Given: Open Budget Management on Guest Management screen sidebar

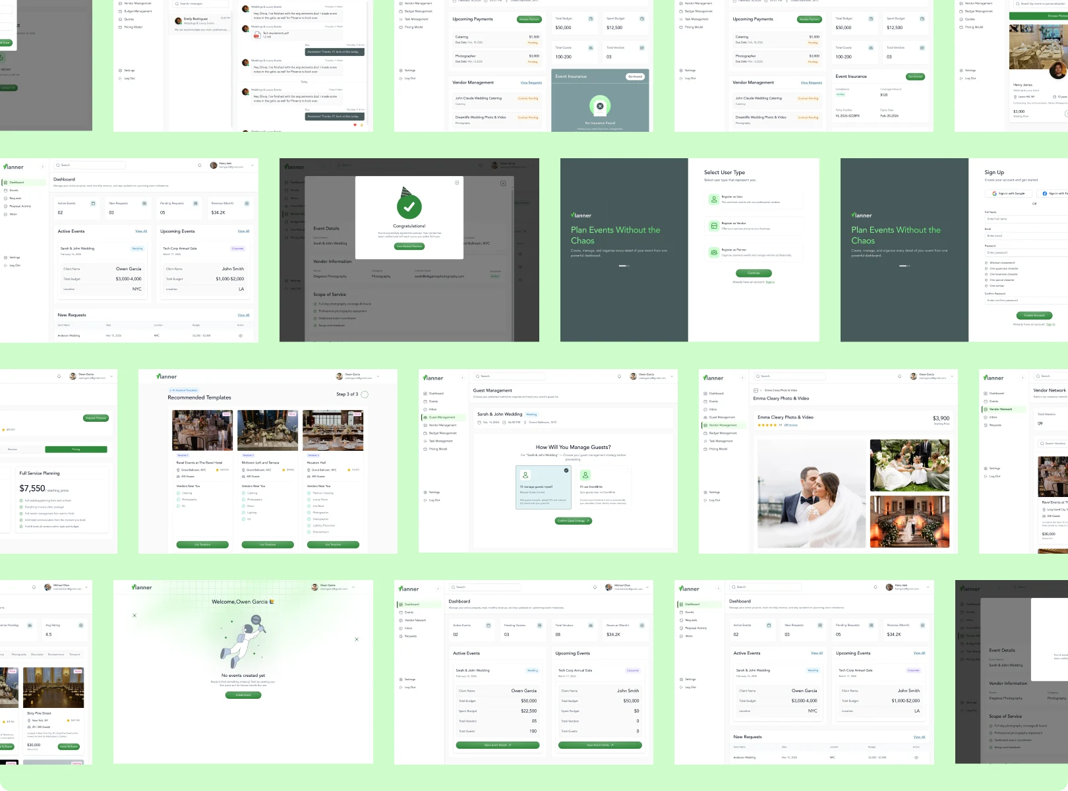Looking at the screenshot, I should tap(440, 433).
